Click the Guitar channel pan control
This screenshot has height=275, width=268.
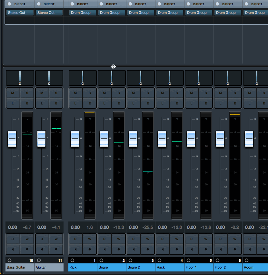(x=49, y=78)
